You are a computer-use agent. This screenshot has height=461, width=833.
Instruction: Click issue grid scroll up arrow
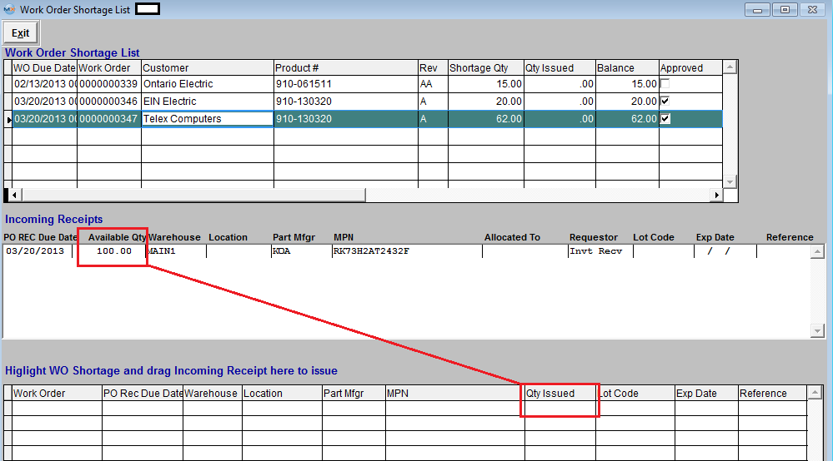pos(815,393)
